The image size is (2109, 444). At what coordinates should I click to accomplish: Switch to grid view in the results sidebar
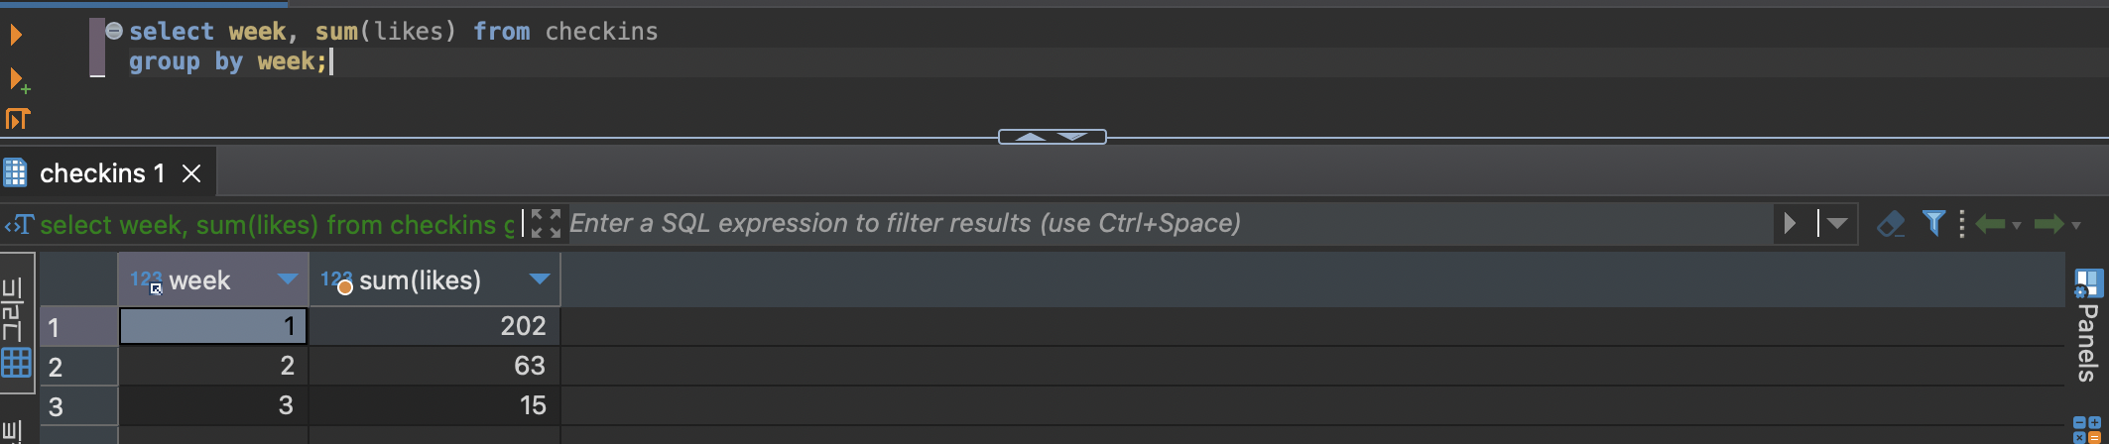tap(16, 363)
